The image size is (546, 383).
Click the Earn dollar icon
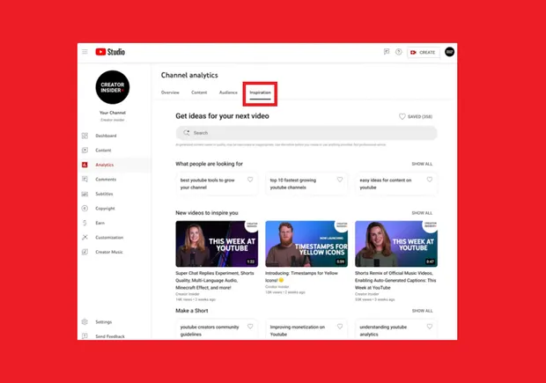tap(85, 223)
